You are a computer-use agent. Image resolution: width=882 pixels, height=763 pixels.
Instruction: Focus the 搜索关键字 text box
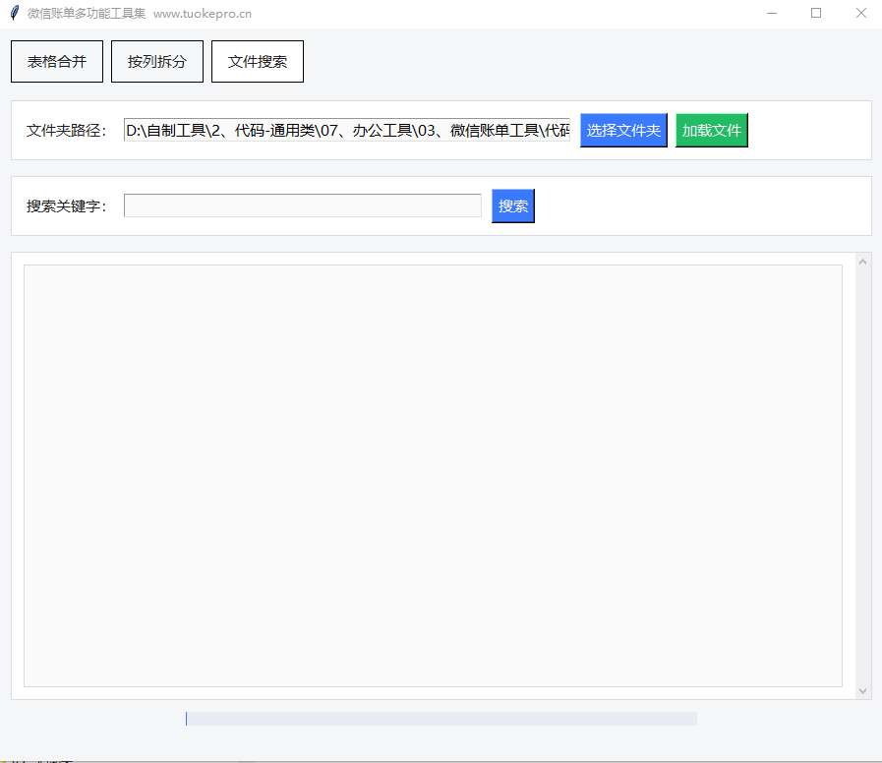click(x=302, y=206)
